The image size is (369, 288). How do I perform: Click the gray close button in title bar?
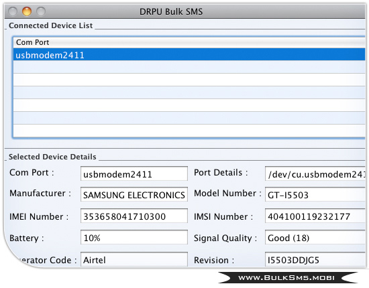tap(13, 11)
